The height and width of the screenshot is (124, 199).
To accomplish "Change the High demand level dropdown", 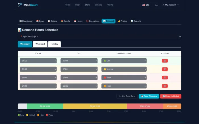I will pos(124,86).
